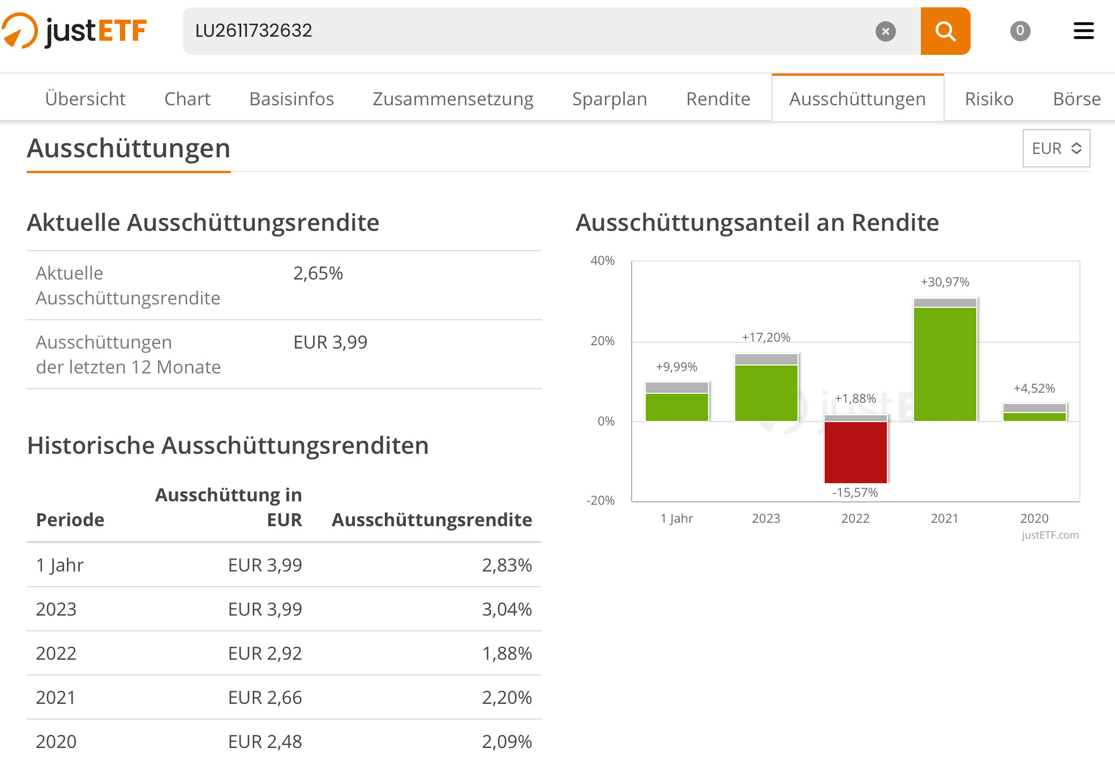Open the Rendite tab

(718, 99)
